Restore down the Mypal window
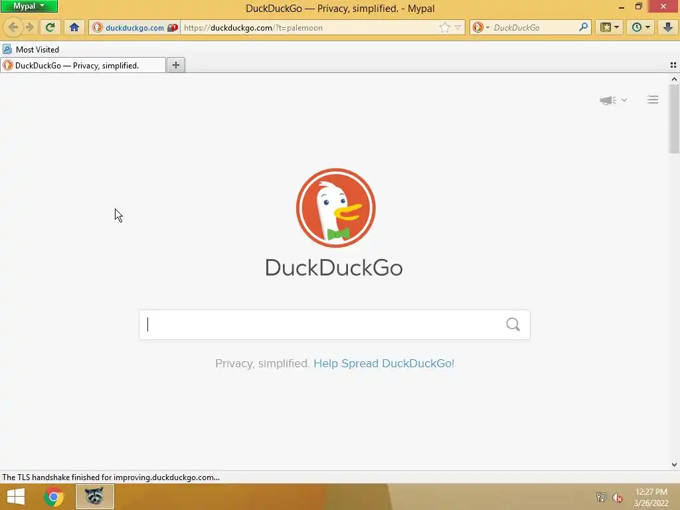Viewport: 680px width, 510px height. (x=638, y=7)
